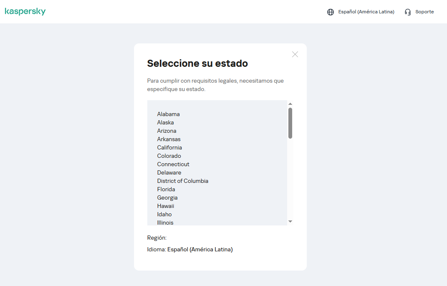Choose Florida as the state
The image size is (447, 286).
[x=166, y=190]
